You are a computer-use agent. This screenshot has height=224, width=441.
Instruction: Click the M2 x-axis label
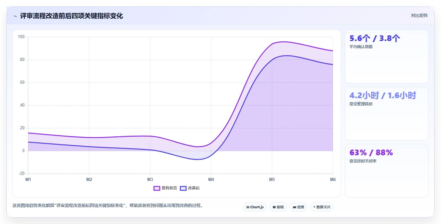coord(89,179)
